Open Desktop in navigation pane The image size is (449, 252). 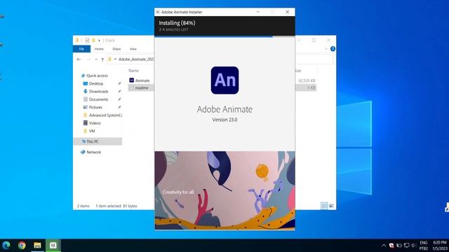(x=96, y=83)
